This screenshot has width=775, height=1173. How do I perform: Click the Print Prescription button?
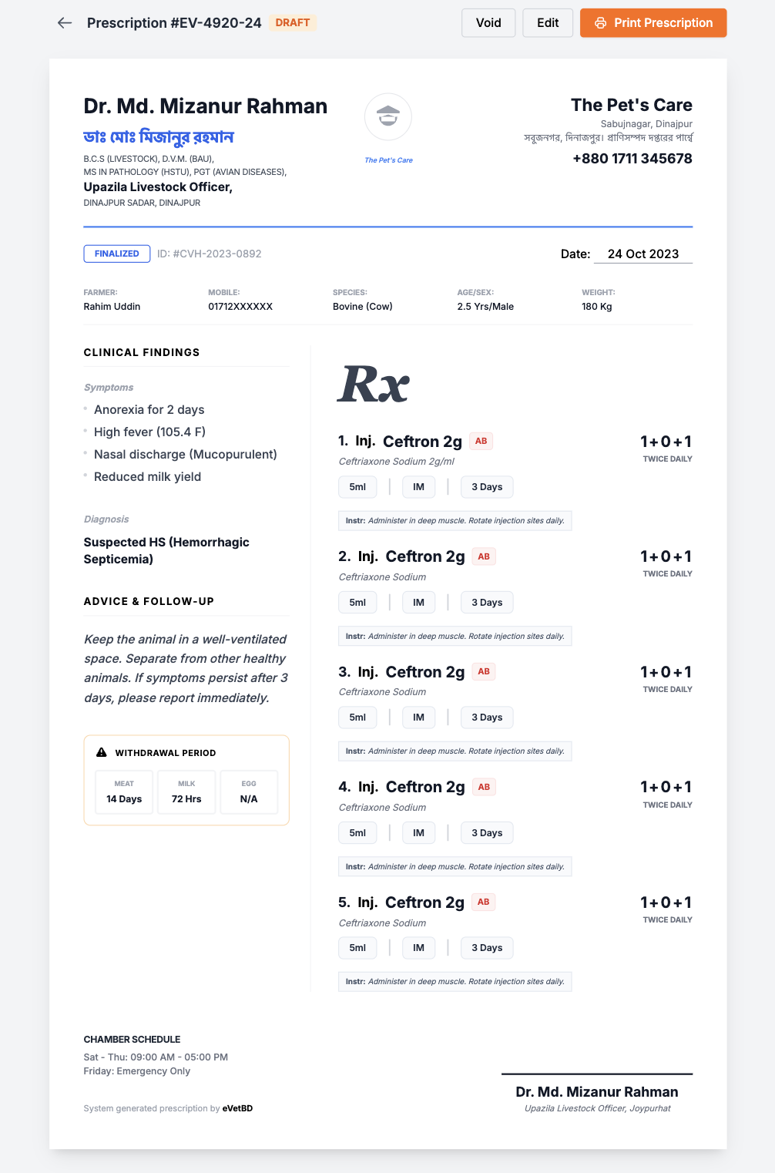coord(653,23)
